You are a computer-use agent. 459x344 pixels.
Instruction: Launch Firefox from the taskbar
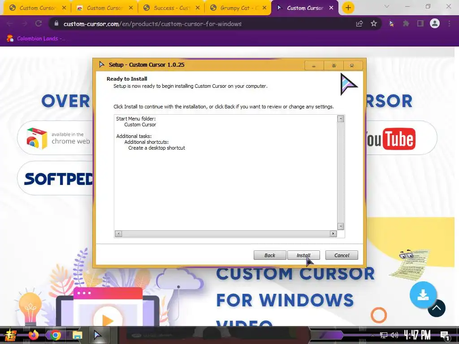click(x=33, y=335)
